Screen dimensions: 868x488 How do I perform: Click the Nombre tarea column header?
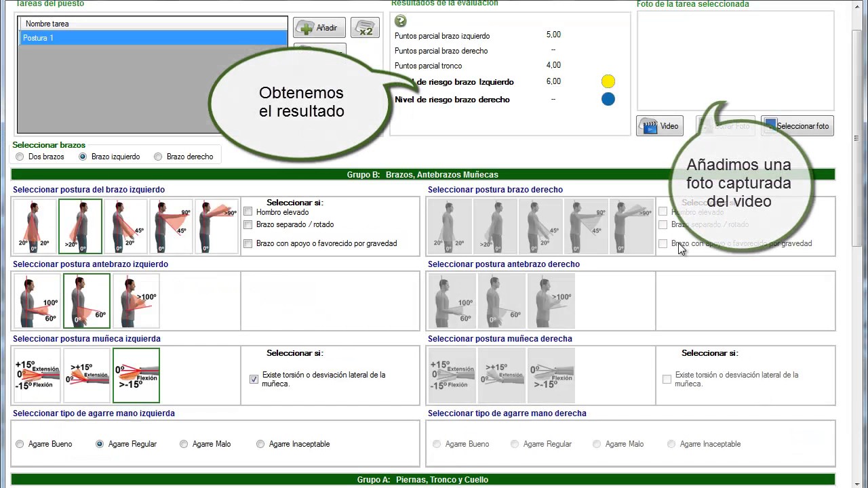153,24
